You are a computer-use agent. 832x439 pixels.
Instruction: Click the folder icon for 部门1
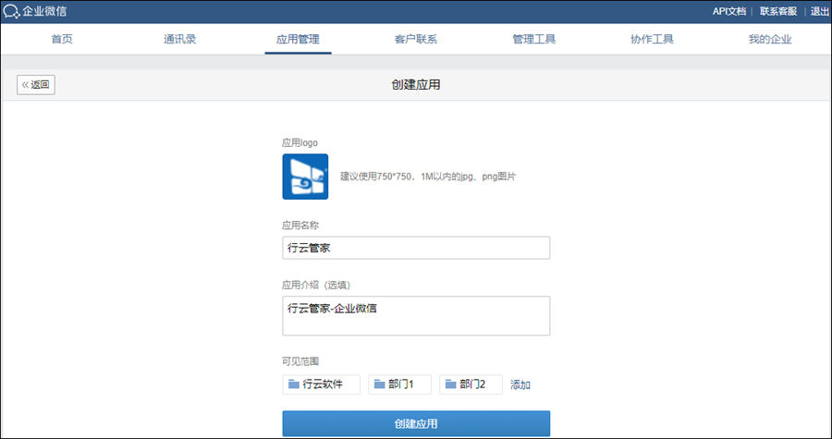tap(379, 384)
